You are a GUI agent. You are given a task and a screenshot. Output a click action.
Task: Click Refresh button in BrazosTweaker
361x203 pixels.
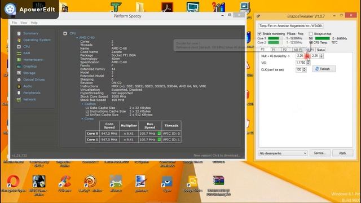point(324,69)
